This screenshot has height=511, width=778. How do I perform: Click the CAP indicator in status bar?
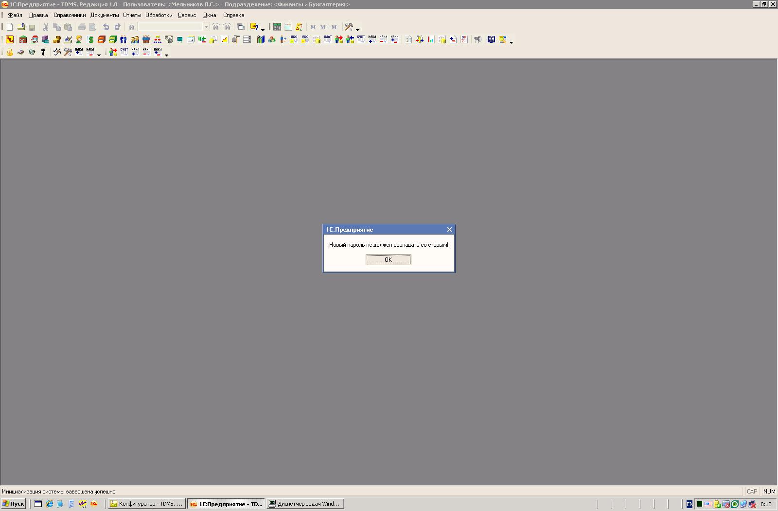coord(752,492)
